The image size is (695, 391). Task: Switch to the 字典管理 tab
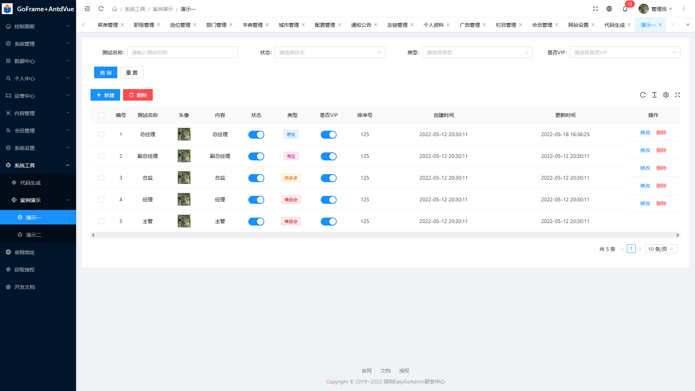pyautogui.click(x=253, y=25)
